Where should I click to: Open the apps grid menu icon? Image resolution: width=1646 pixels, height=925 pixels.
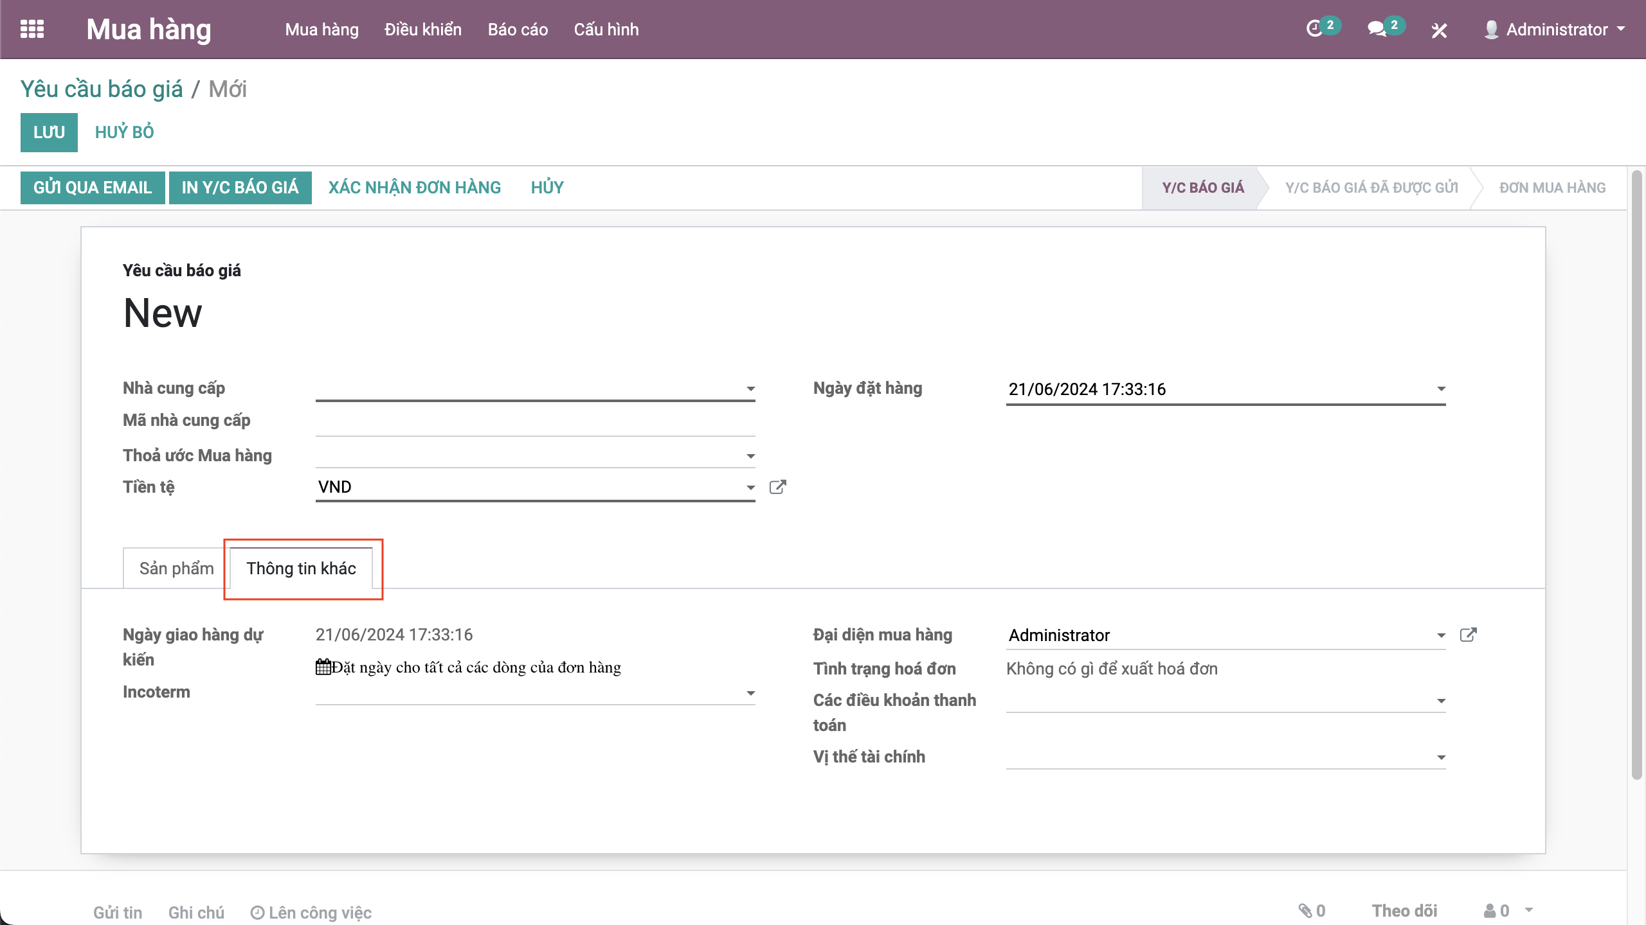(x=32, y=29)
